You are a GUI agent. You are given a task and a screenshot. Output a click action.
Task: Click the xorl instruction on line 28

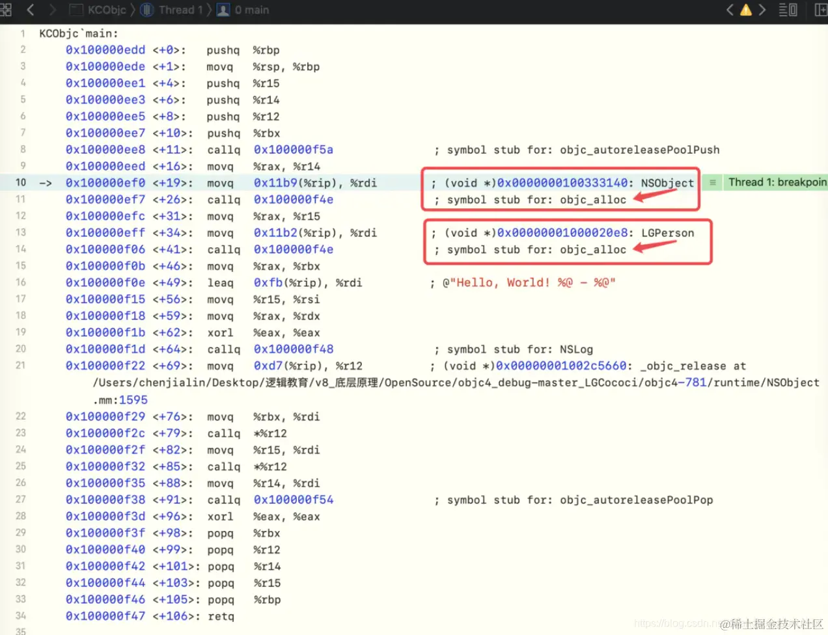click(x=220, y=517)
